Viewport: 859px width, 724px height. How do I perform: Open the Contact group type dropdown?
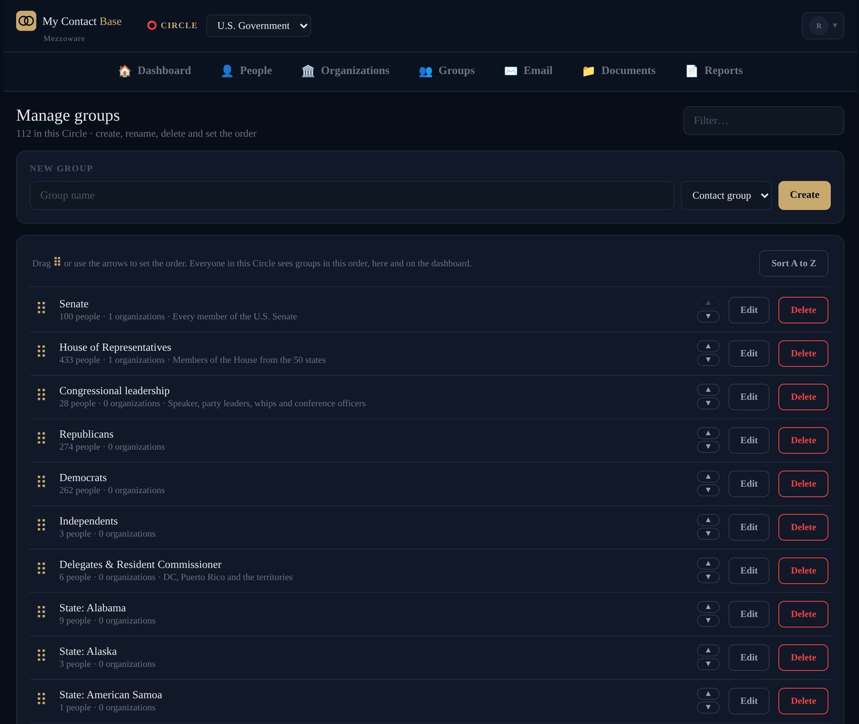pyautogui.click(x=726, y=196)
